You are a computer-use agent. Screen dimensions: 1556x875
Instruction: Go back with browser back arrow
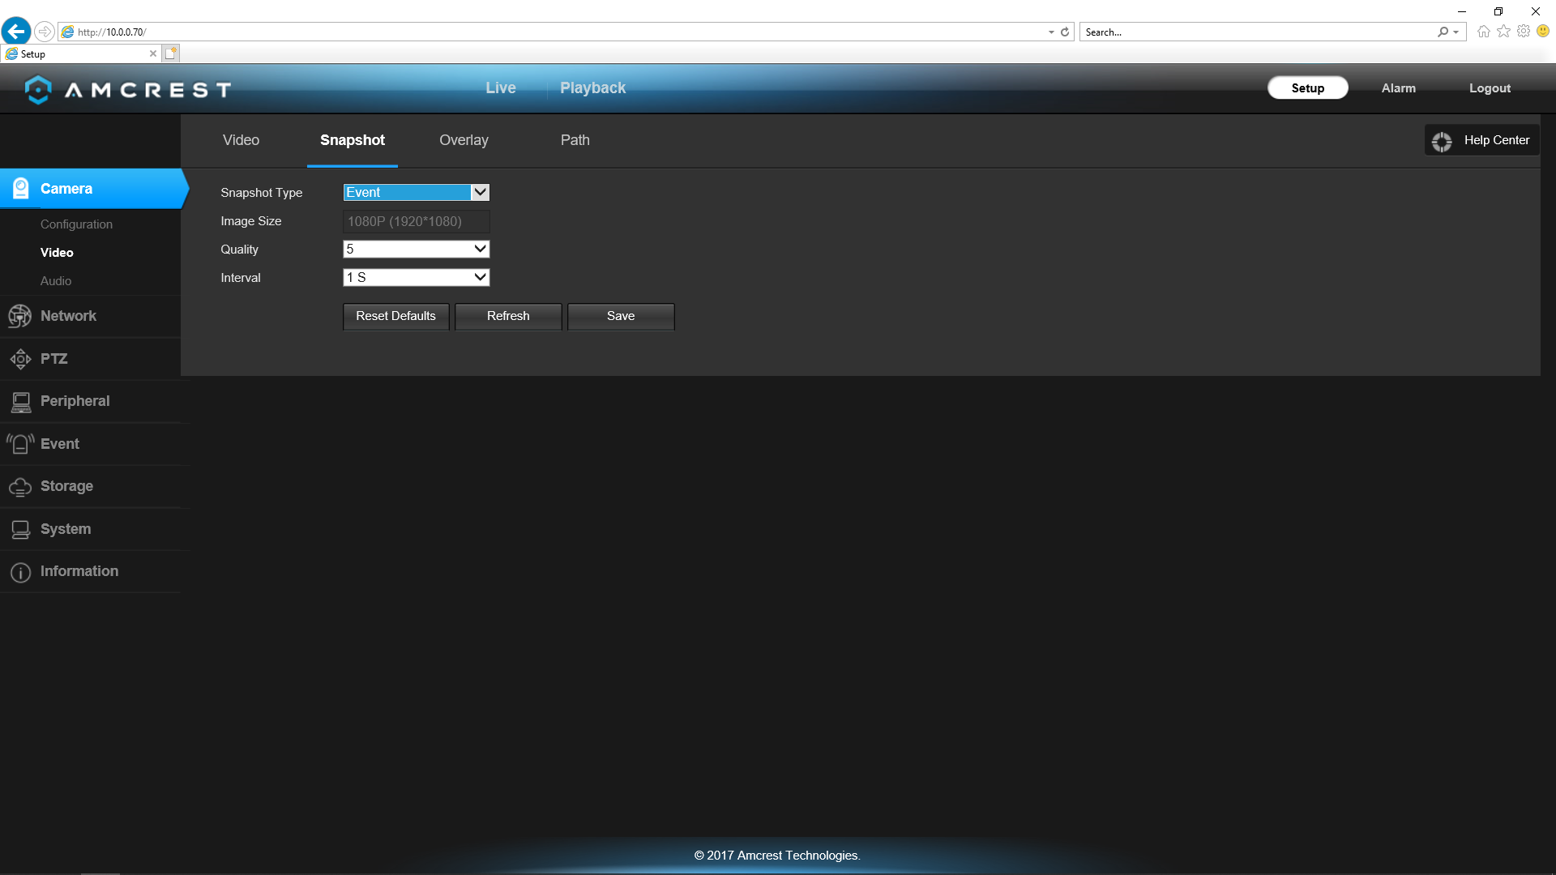(16, 32)
